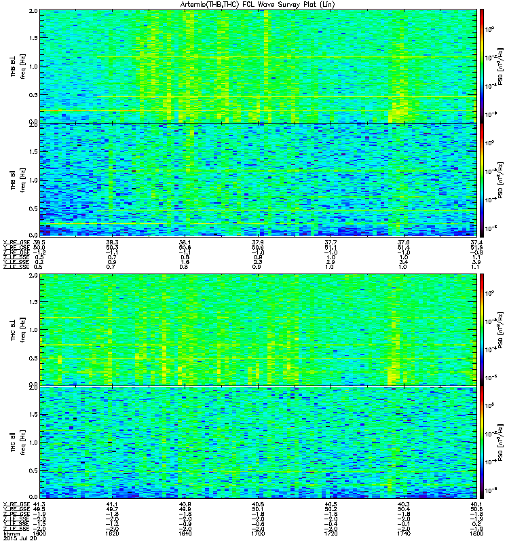Click the '1700' time tick label
Viewport: 509px width, 543px height.
(x=258, y=533)
